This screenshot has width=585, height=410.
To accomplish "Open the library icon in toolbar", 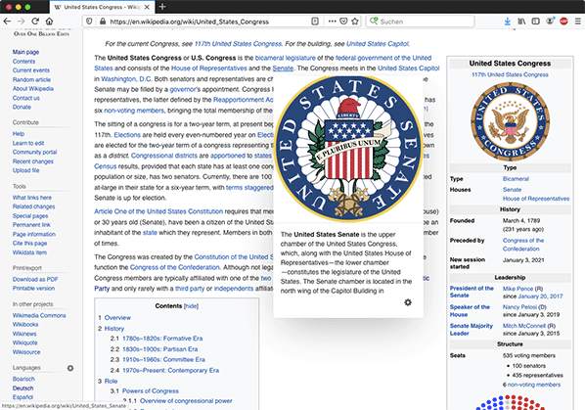I will 521,22.
